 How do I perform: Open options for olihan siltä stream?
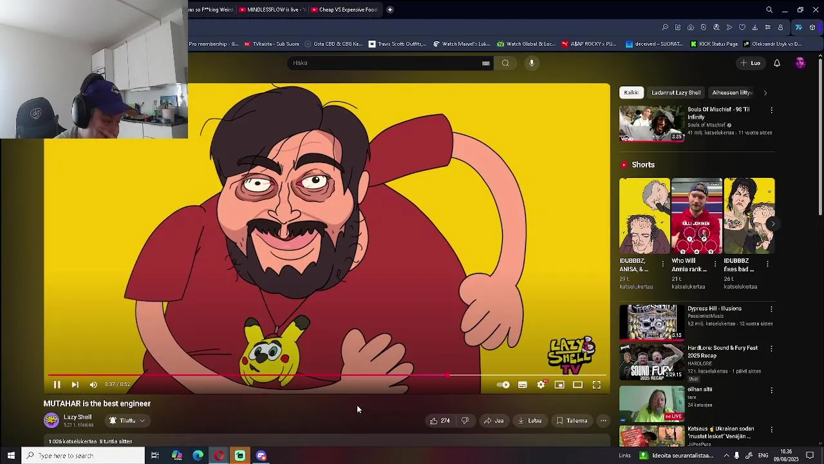(771, 390)
